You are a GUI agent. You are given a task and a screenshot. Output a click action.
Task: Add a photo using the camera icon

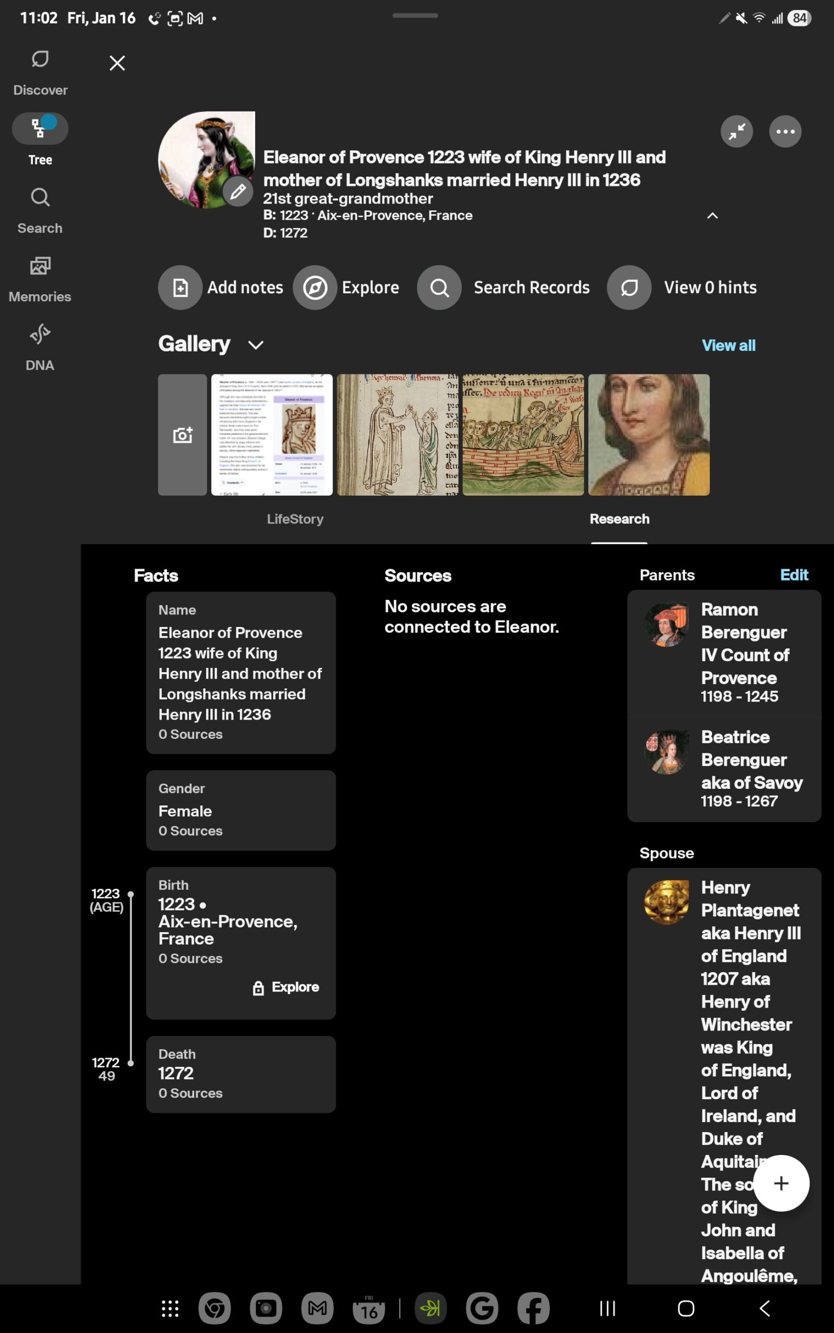tap(182, 435)
